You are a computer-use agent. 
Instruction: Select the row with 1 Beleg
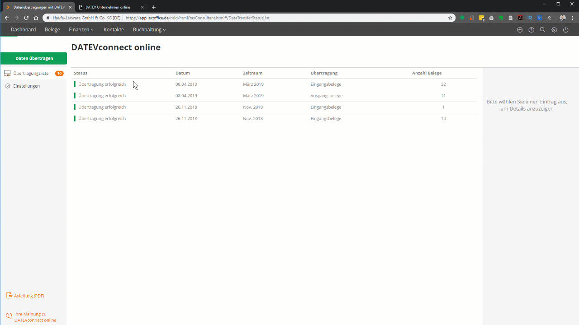tap(274, 107)
